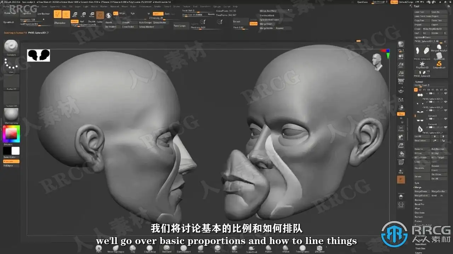Click the white secondary color swatch
Screen dimensions: 453x254
coord(16,151)
